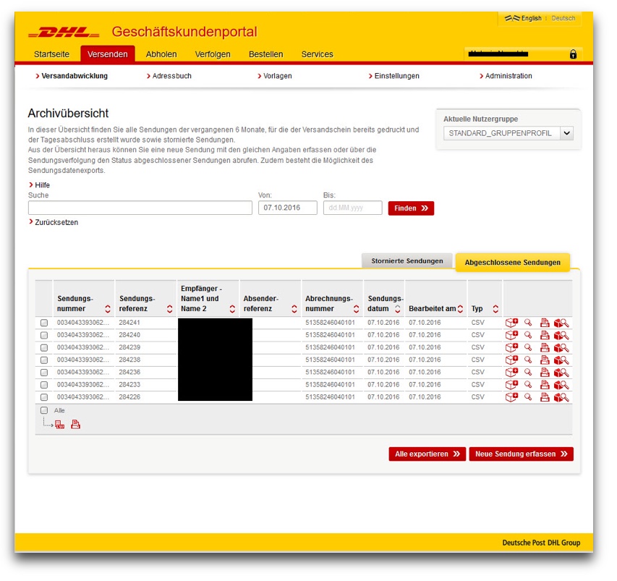Select shipment row 284233 checkbox

click(44, 385)
